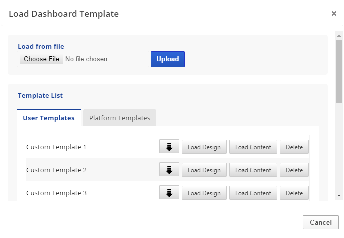344x238 pixels.
Task: Load Content for Custom Template 1
Action: tap(253, 147)
